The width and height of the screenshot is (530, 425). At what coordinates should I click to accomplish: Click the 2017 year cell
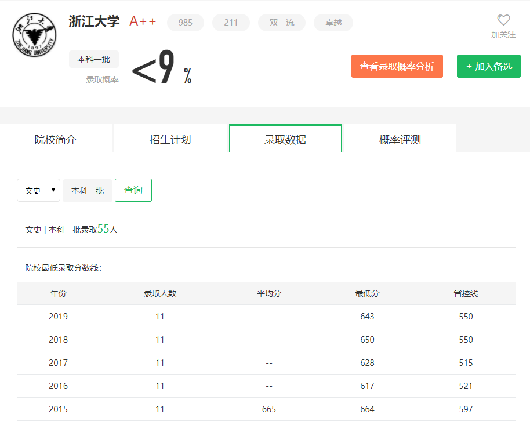(x=58, y=363)
